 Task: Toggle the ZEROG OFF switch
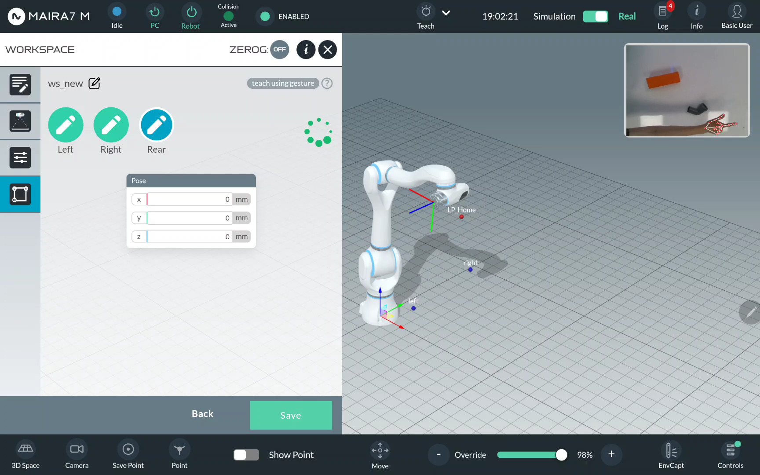tap(280, 49)
